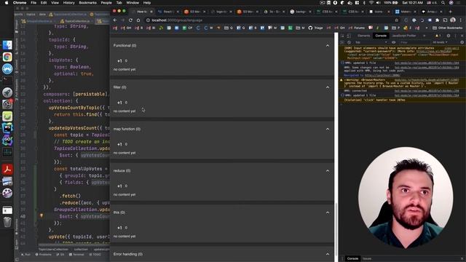Open the link in the 'Navigated to' console line
The width and height of the screenshot is (466, 262).
click(x=382, y=76)
